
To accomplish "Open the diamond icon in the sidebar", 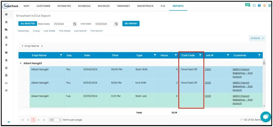I will pyautogui.click(x=6, y=91).
